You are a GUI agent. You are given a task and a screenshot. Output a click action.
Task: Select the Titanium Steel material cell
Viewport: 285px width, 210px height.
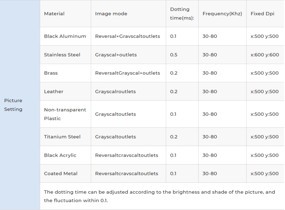pos(62,137)
